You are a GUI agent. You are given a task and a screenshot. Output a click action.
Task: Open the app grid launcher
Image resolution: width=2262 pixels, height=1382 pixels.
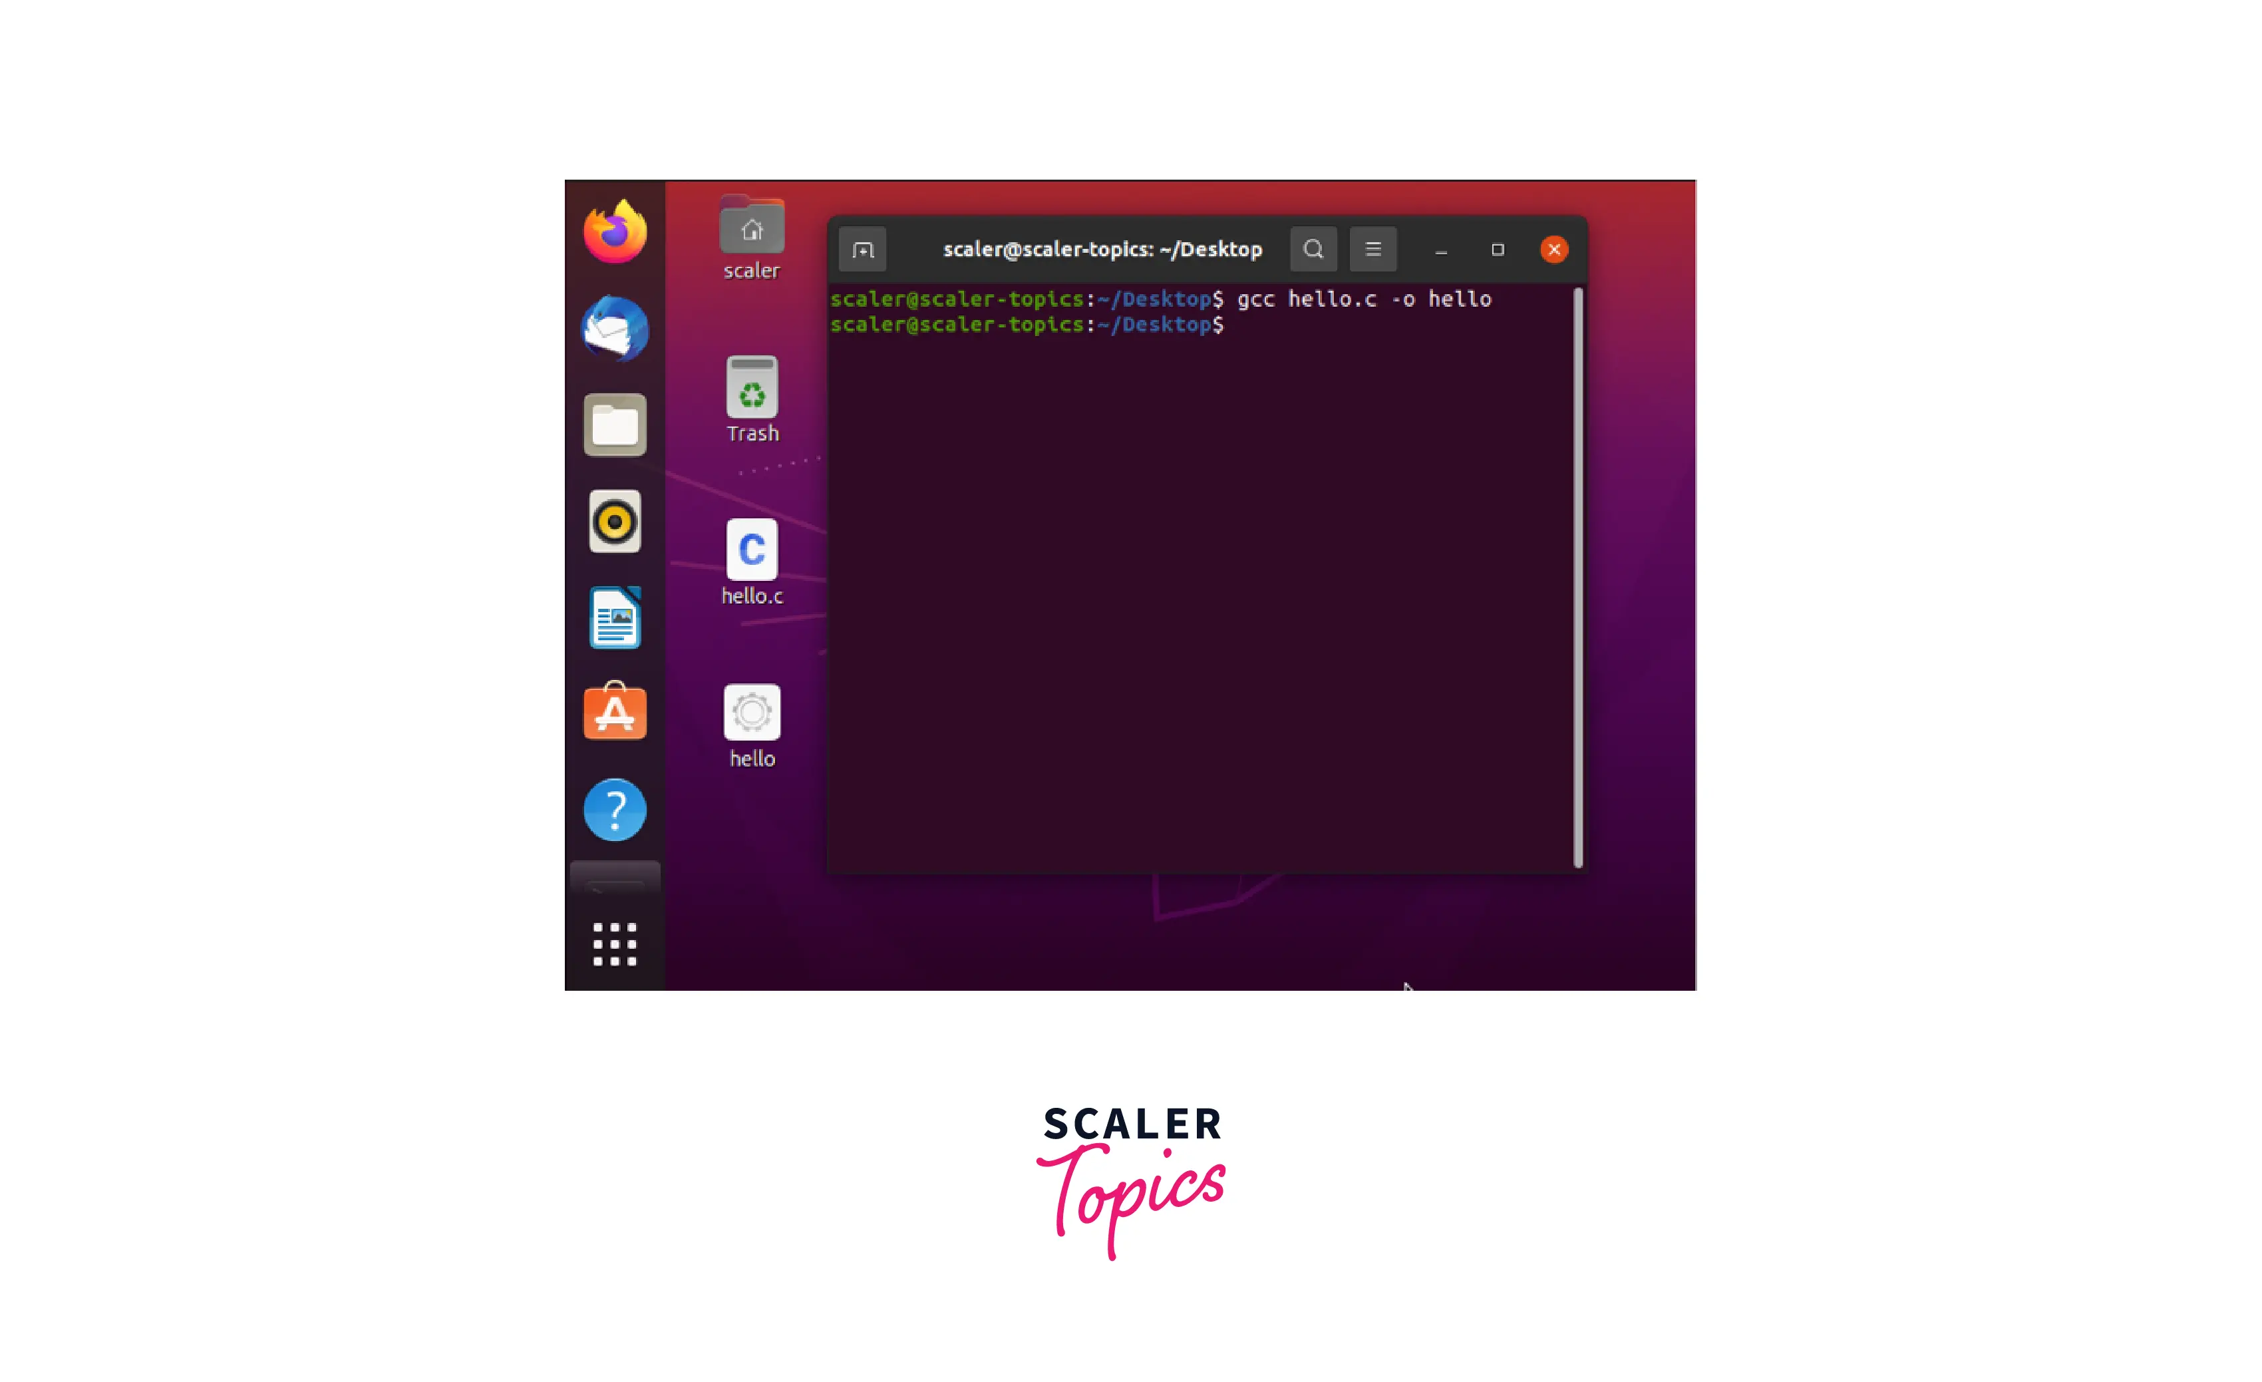point(615,942)
